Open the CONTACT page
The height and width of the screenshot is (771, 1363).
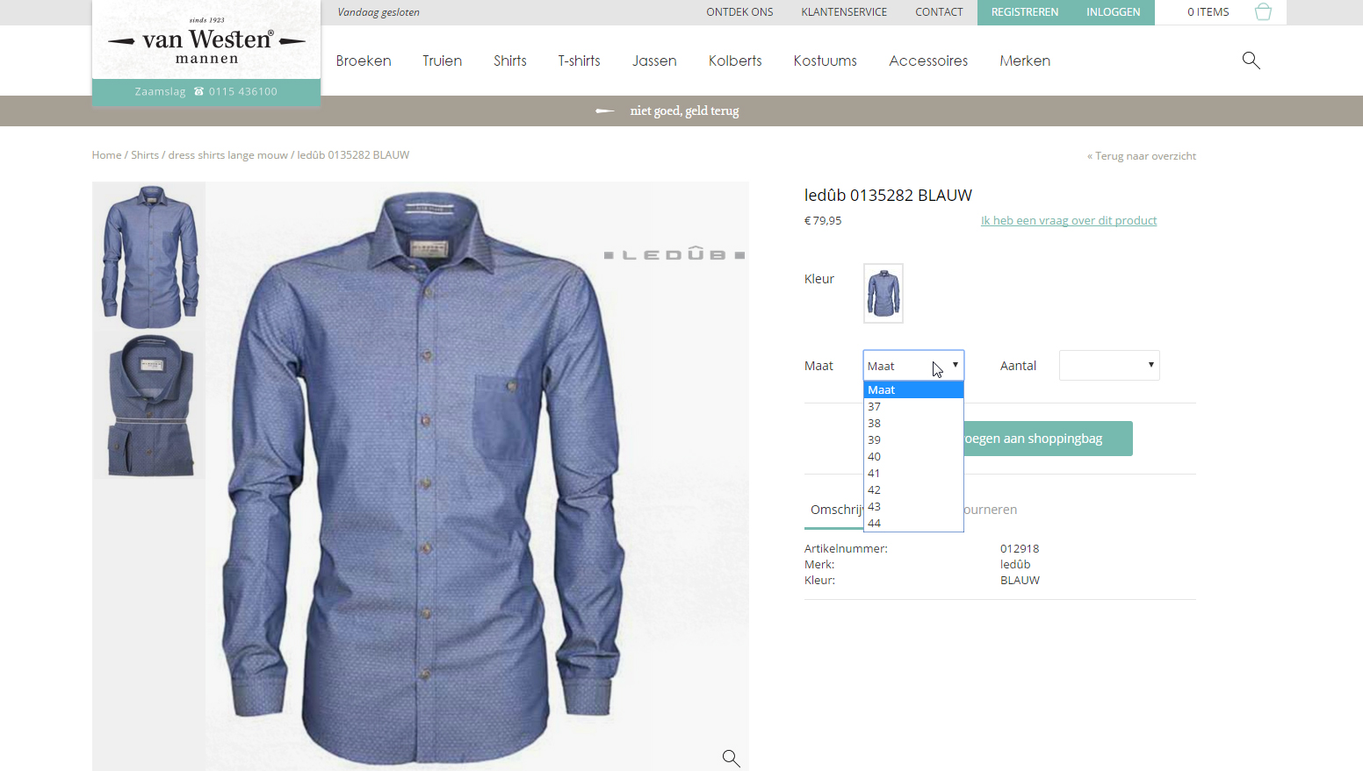(x=939, y=12)
